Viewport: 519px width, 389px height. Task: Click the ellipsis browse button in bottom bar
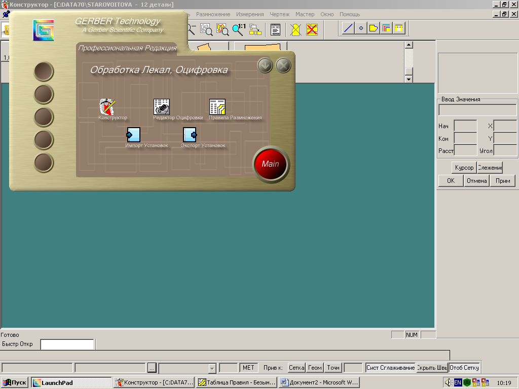(x=152, y=368)
